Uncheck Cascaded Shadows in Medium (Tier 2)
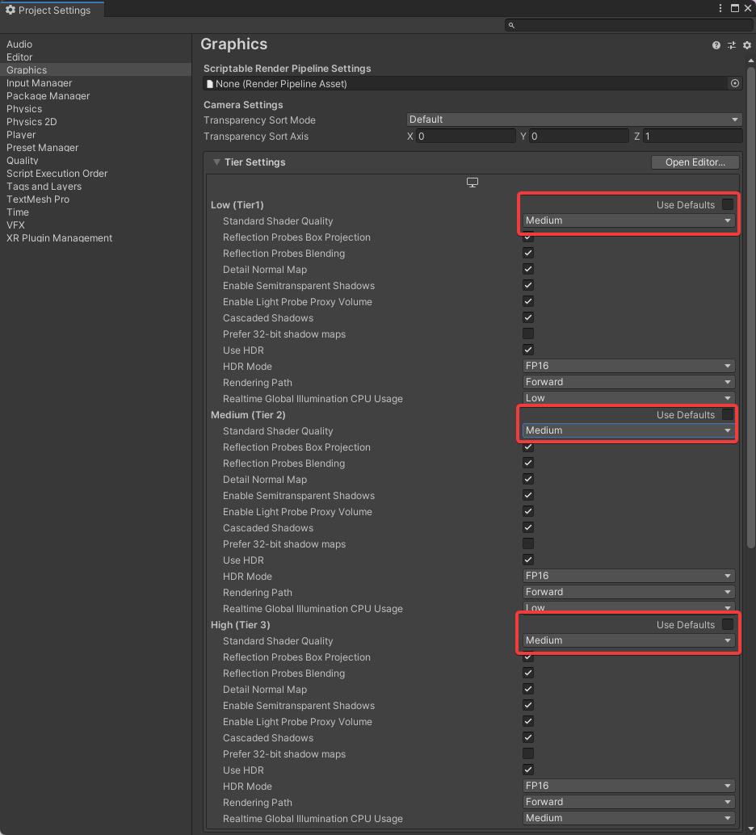756x835 pixels. [x=527, y=527]
